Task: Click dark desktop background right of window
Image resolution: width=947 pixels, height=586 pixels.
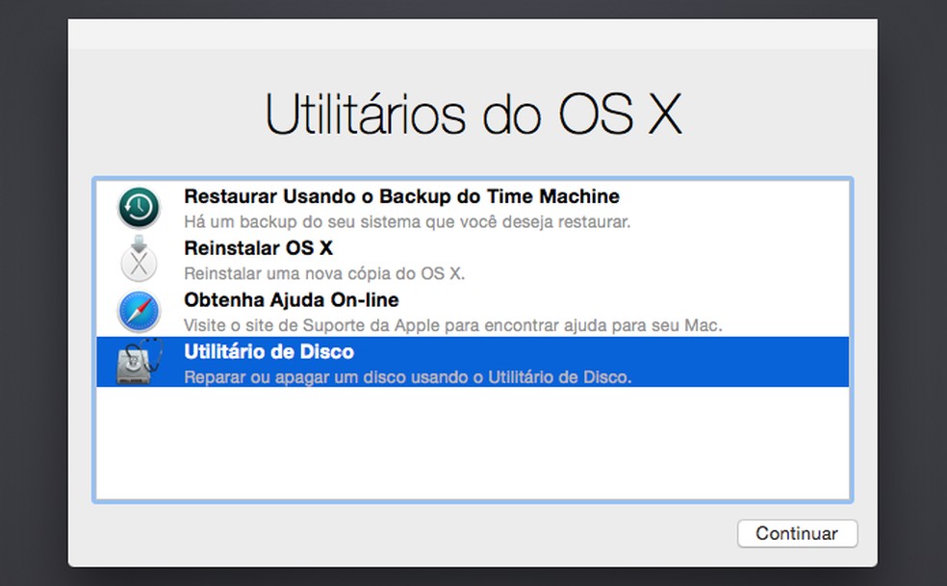Action: (912, 289)
